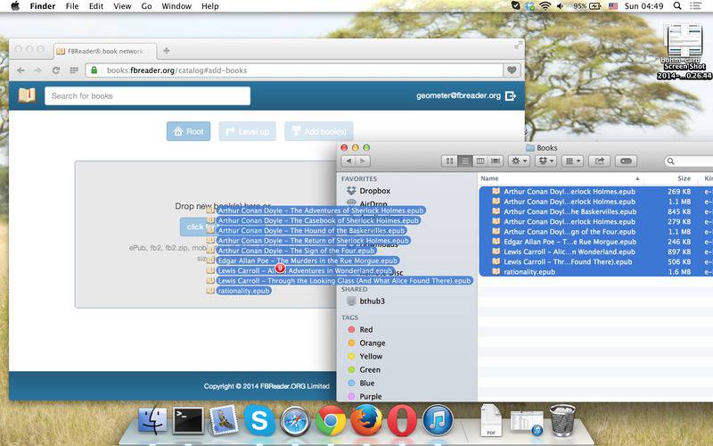Click the Add book(s) button
Image resolution: width=713 pixels, height=446 pixels.
point(319,131)
